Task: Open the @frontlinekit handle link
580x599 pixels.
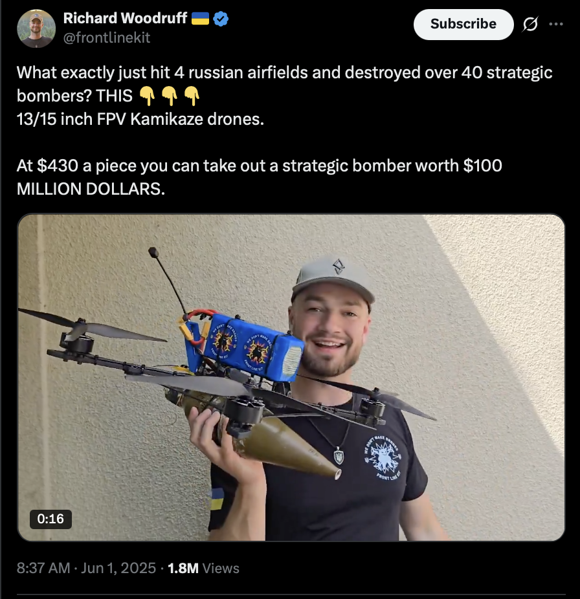Action: pyautogui.click(x=107, y=38)
